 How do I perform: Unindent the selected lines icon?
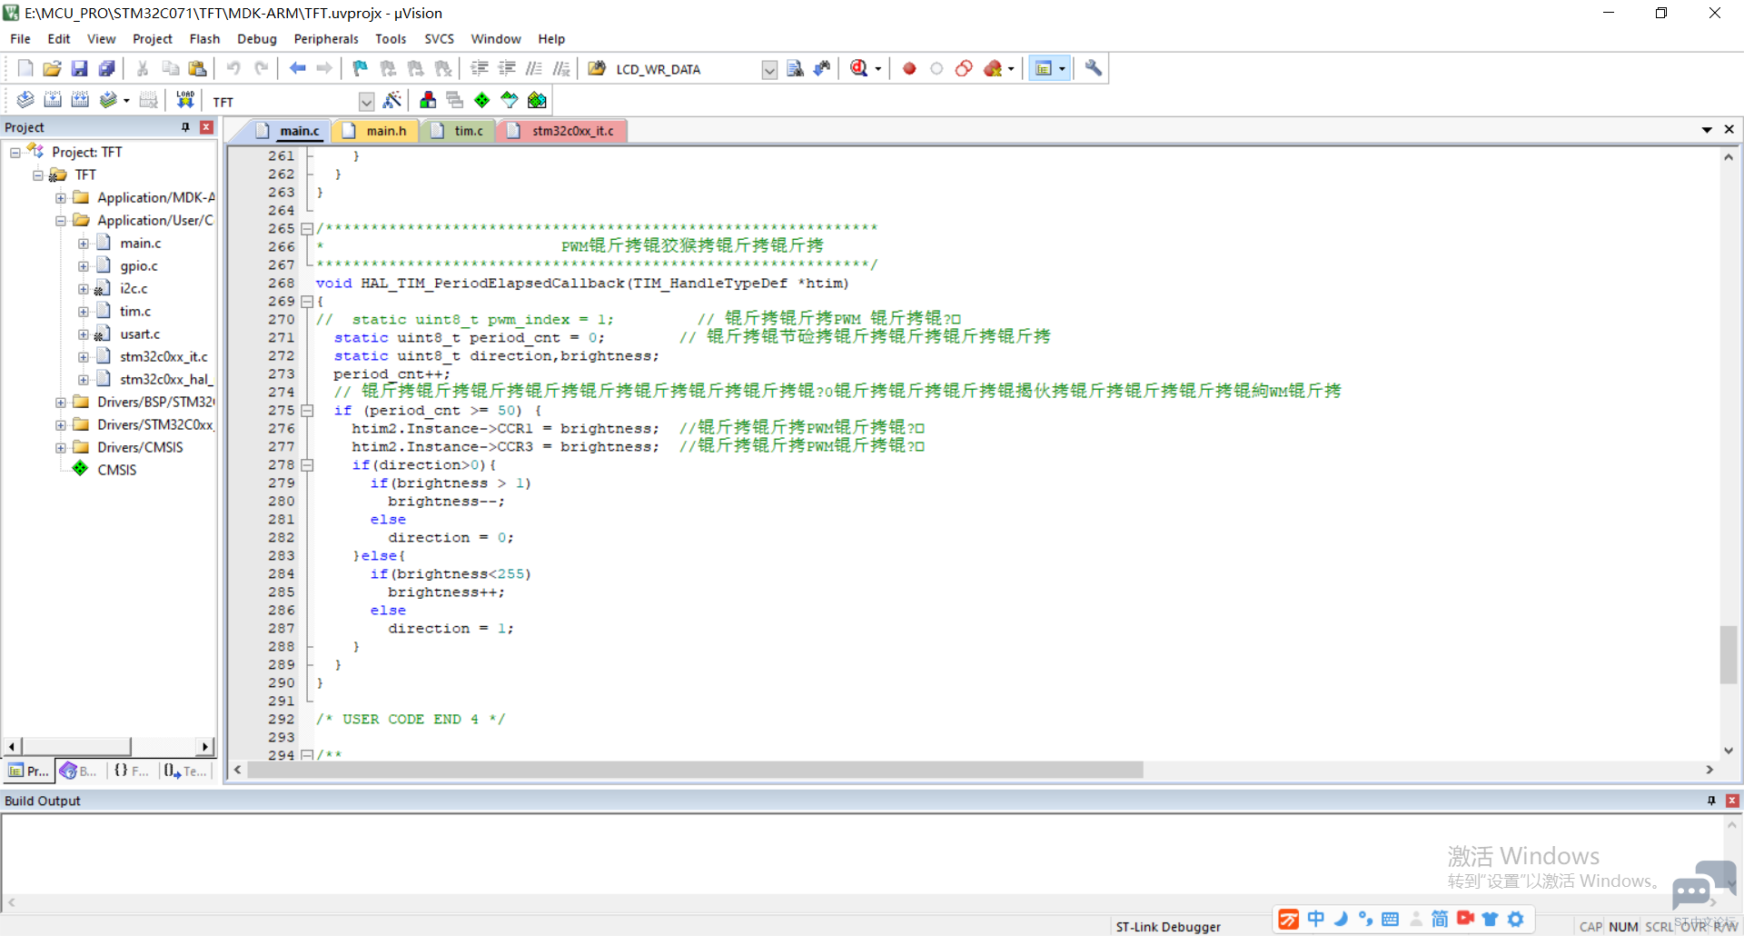point(507,68)
